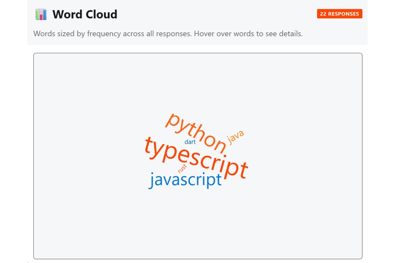This screenshot has height=263, width=395.
Task: Click the Word Cloud heading
Action: point(85,14)
